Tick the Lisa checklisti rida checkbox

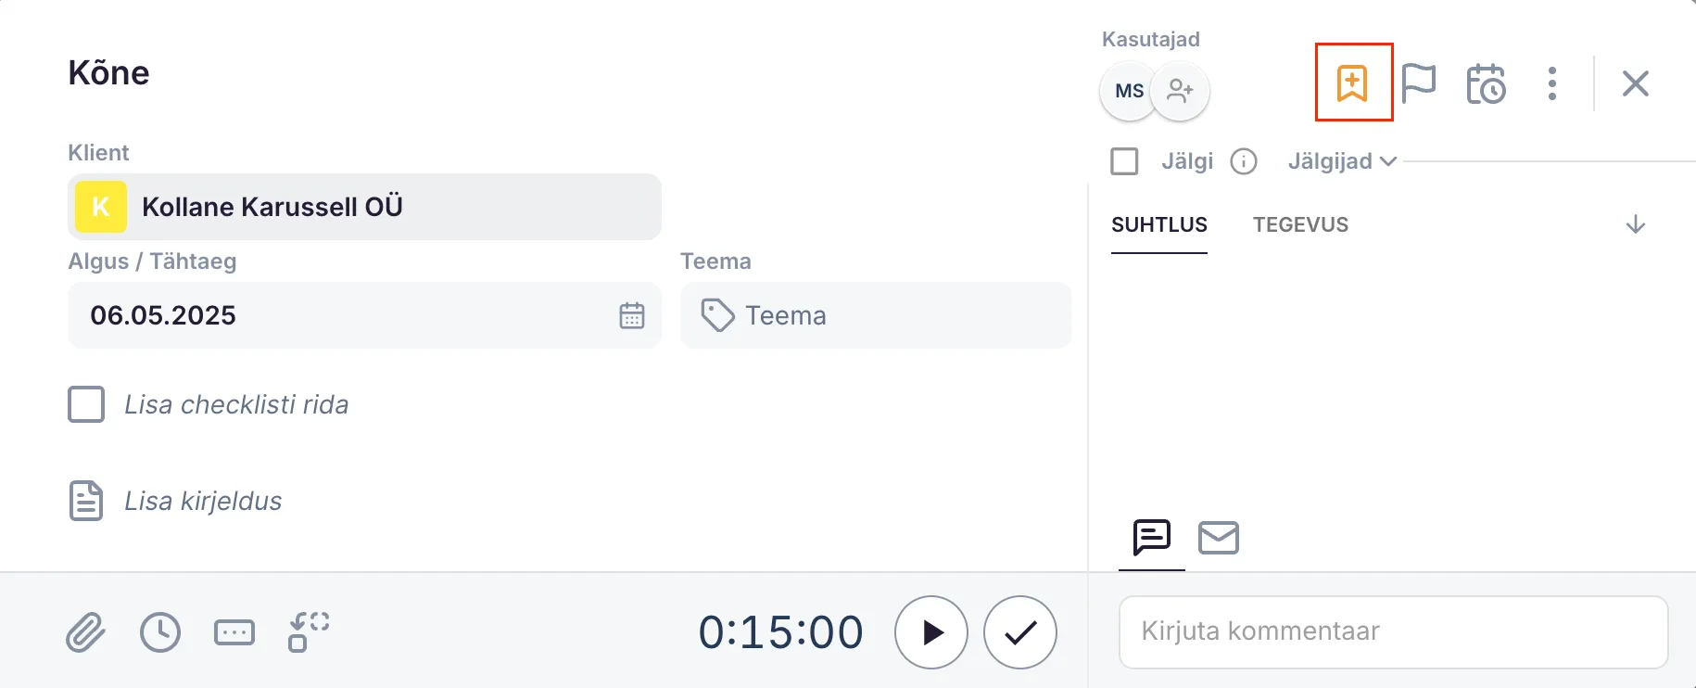click(x=86, y=404)
